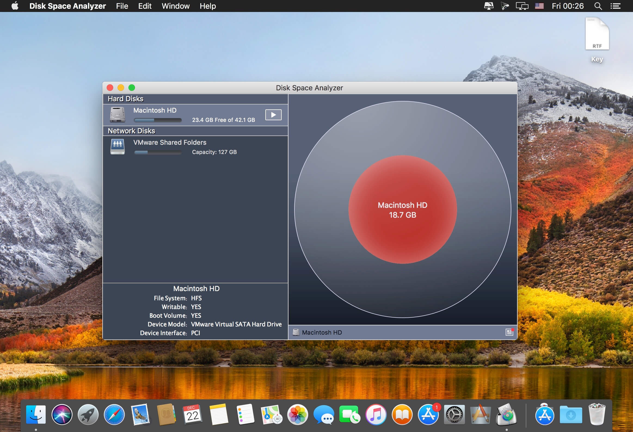This screenshot has width=633, height=432.
Task: Click Macintosh HD usage progress bar
Action: coord(158,120)
